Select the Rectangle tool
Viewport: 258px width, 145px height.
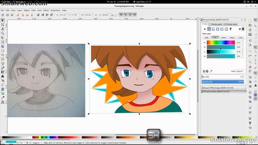coord(2,42)
